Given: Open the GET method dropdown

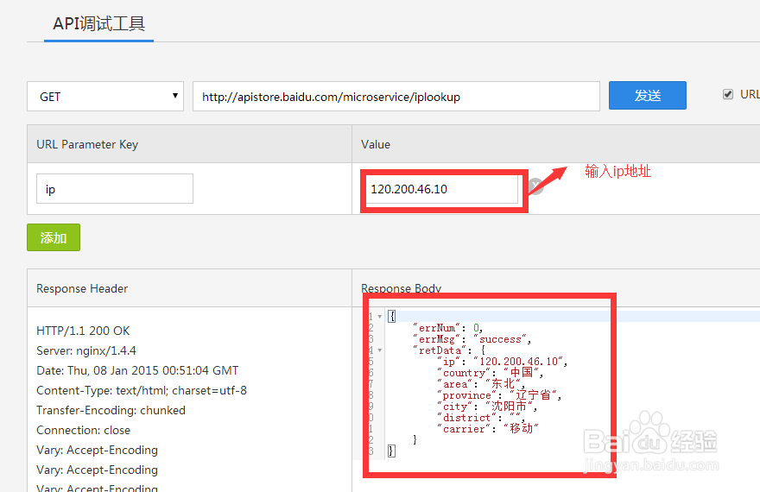Looking at the screenshot, I should [105, 97].
